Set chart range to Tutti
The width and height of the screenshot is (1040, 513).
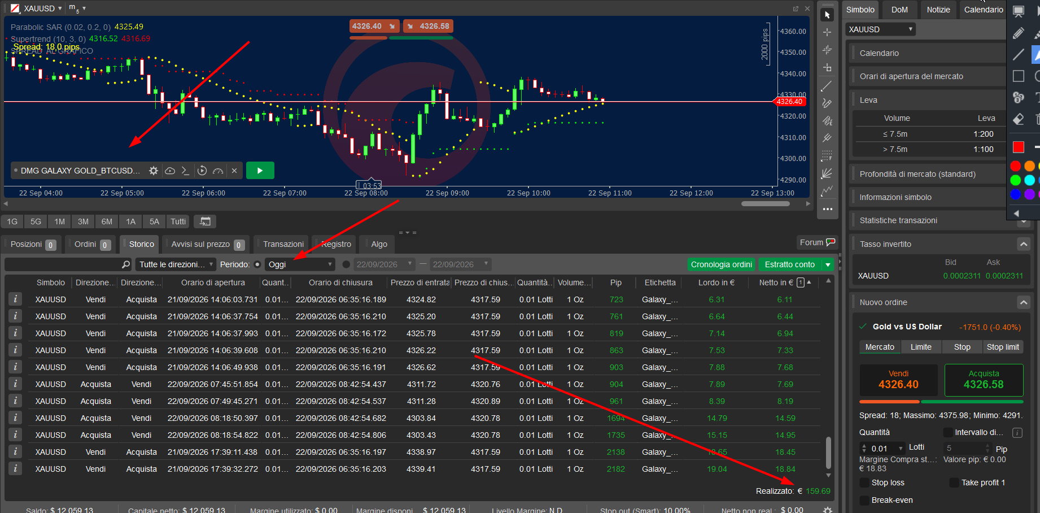tap(178, 221)
